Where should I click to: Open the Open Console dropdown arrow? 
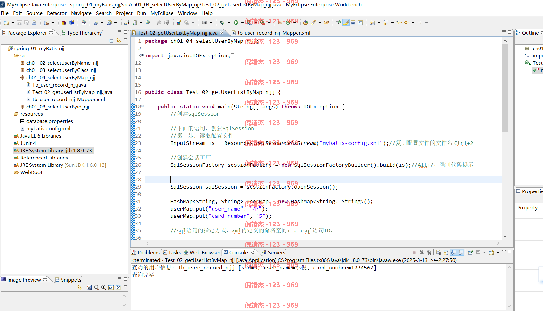[x=498, y=252]
